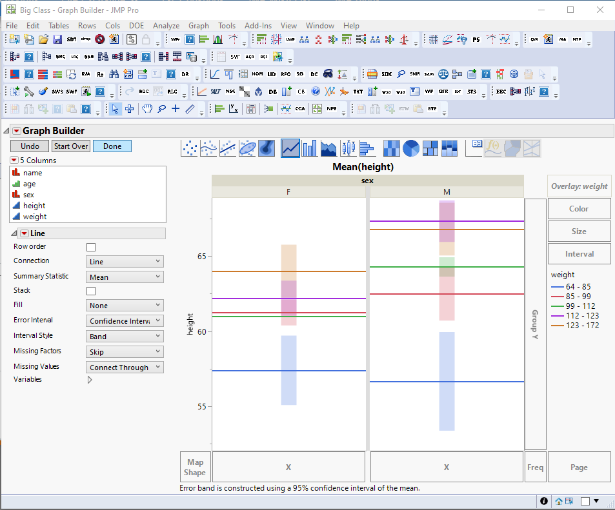The width and height of the screenshot is (615, 510).
Task: Switch to the Bar chart element
Action: 309,148
